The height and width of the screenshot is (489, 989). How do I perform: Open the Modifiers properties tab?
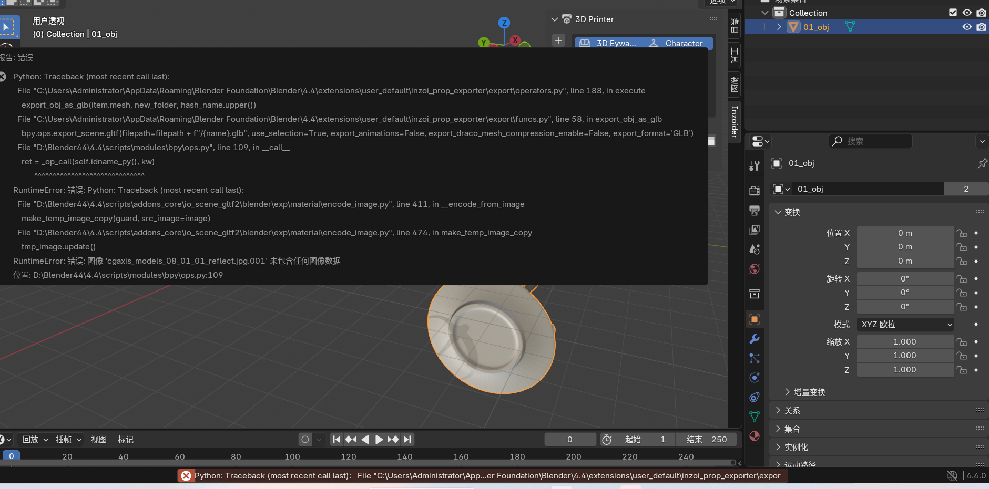(x=755, y=339)
